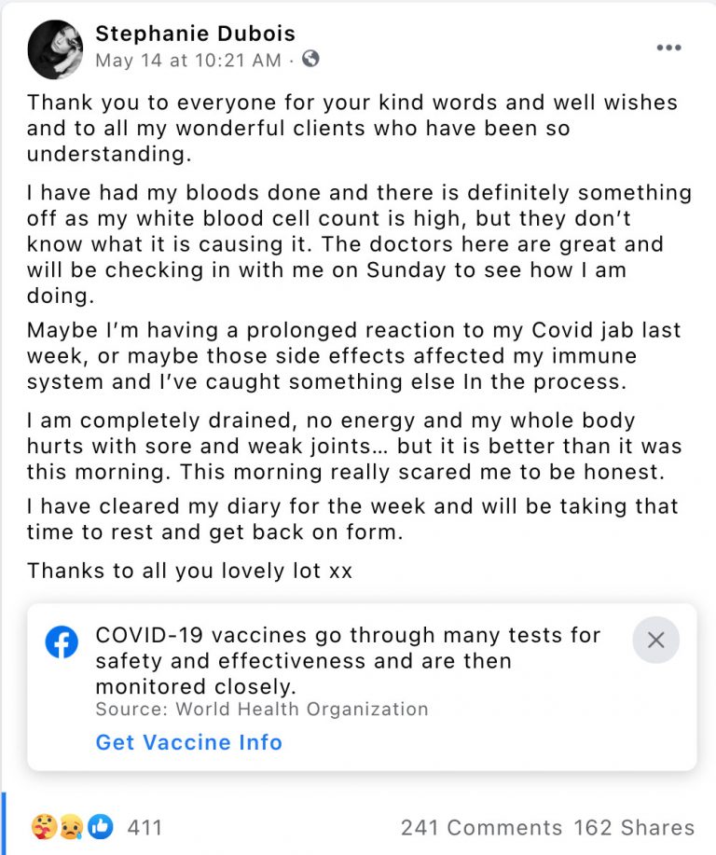Dismiss the COVID-19 vaccine info notice
716x855 pixels.
[x=655, y=641]
